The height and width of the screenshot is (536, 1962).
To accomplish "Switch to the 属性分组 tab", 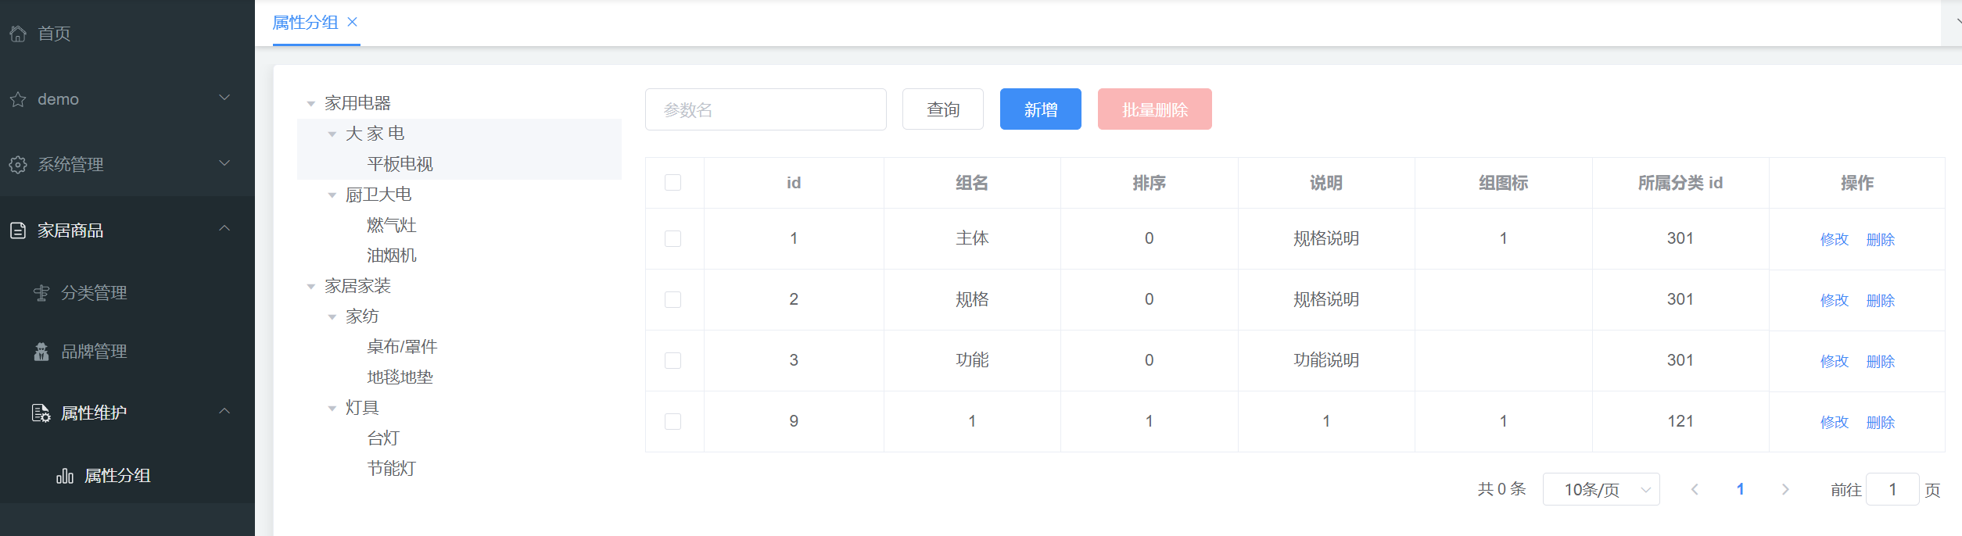I will [305, 23].
